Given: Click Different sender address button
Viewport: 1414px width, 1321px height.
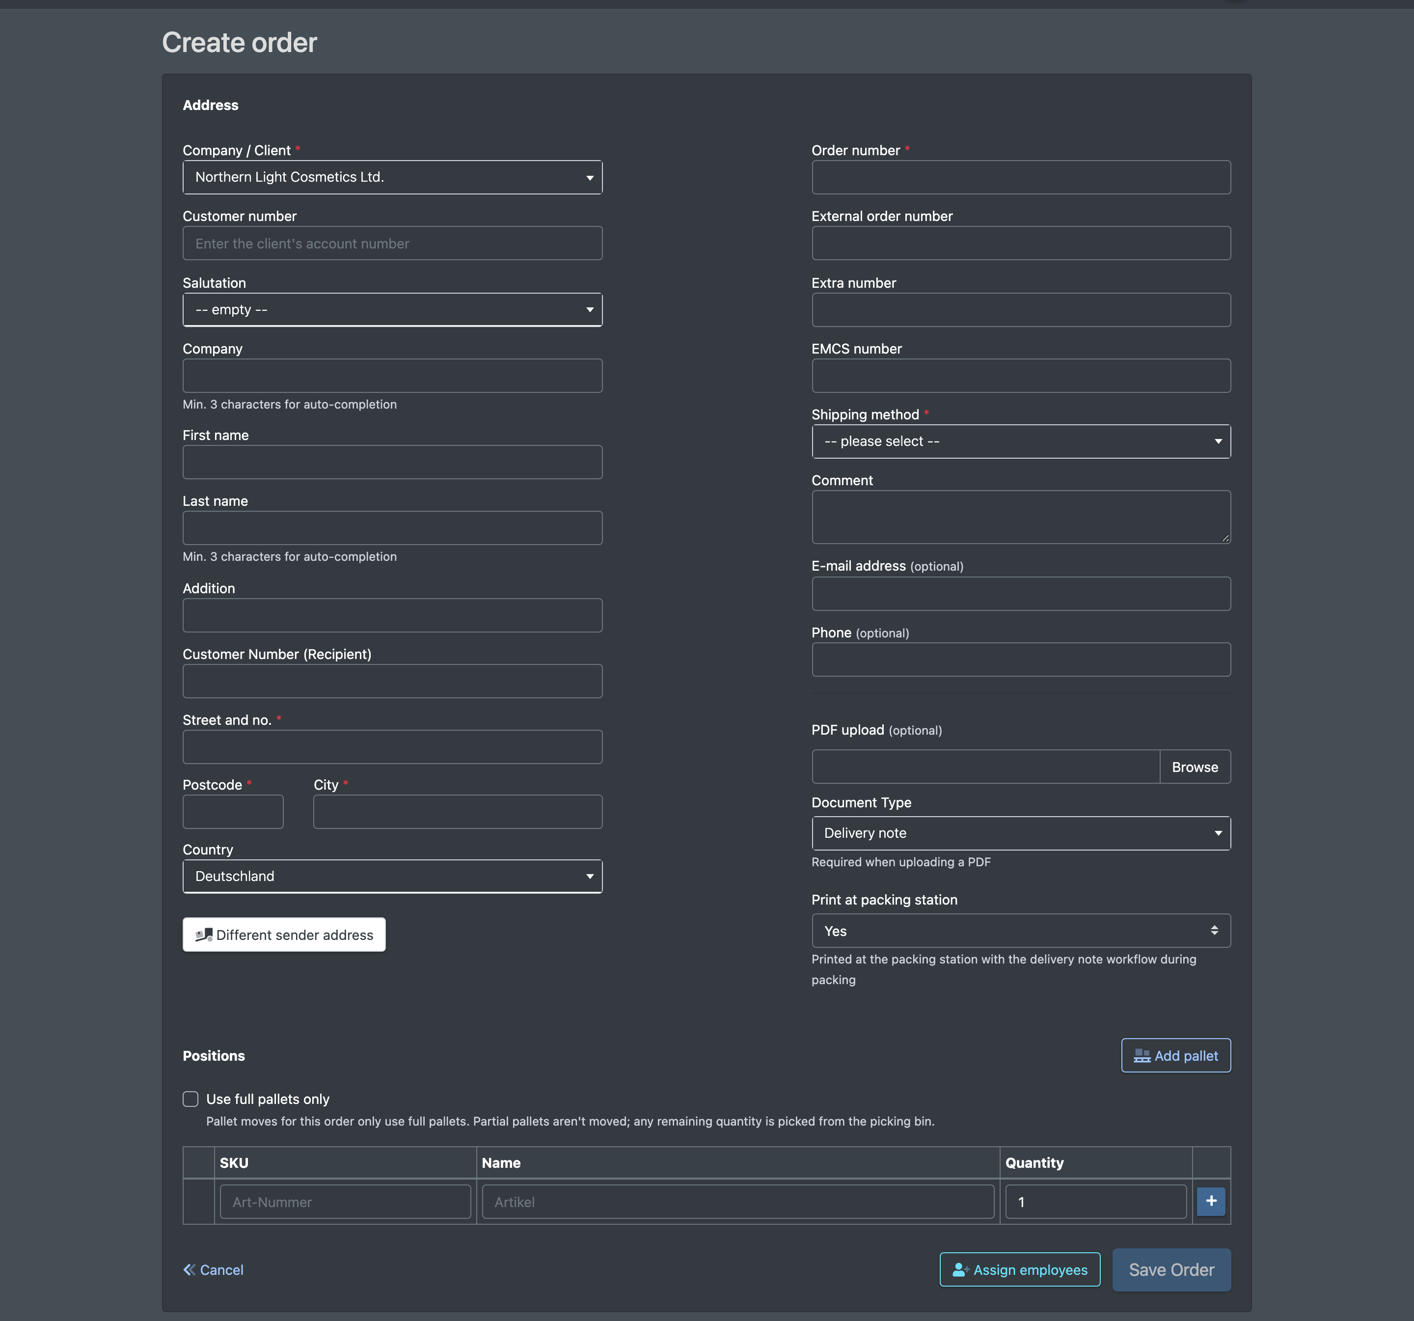Looking at the screenshot, I should (284, 935).
